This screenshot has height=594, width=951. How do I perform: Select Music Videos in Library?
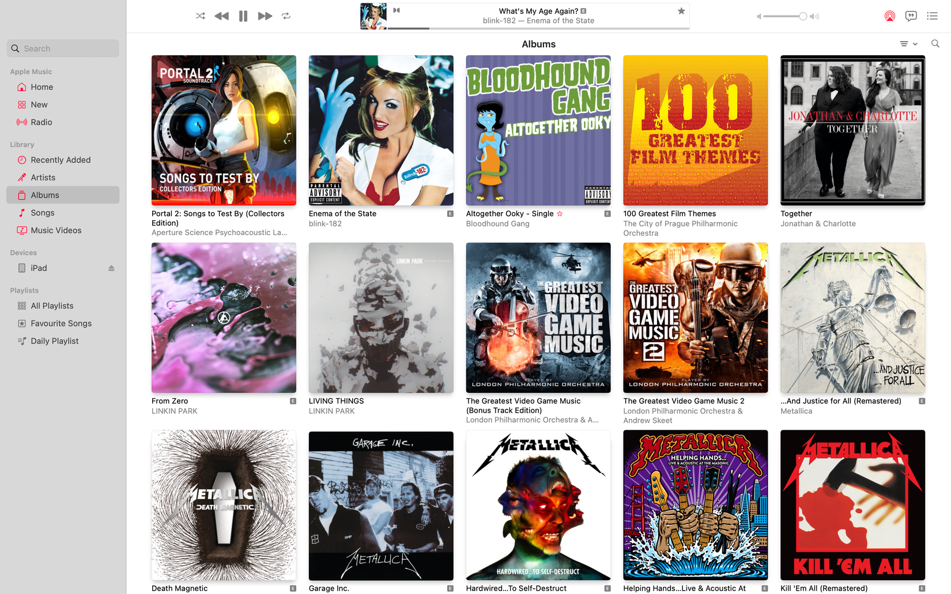coord(63,230)
